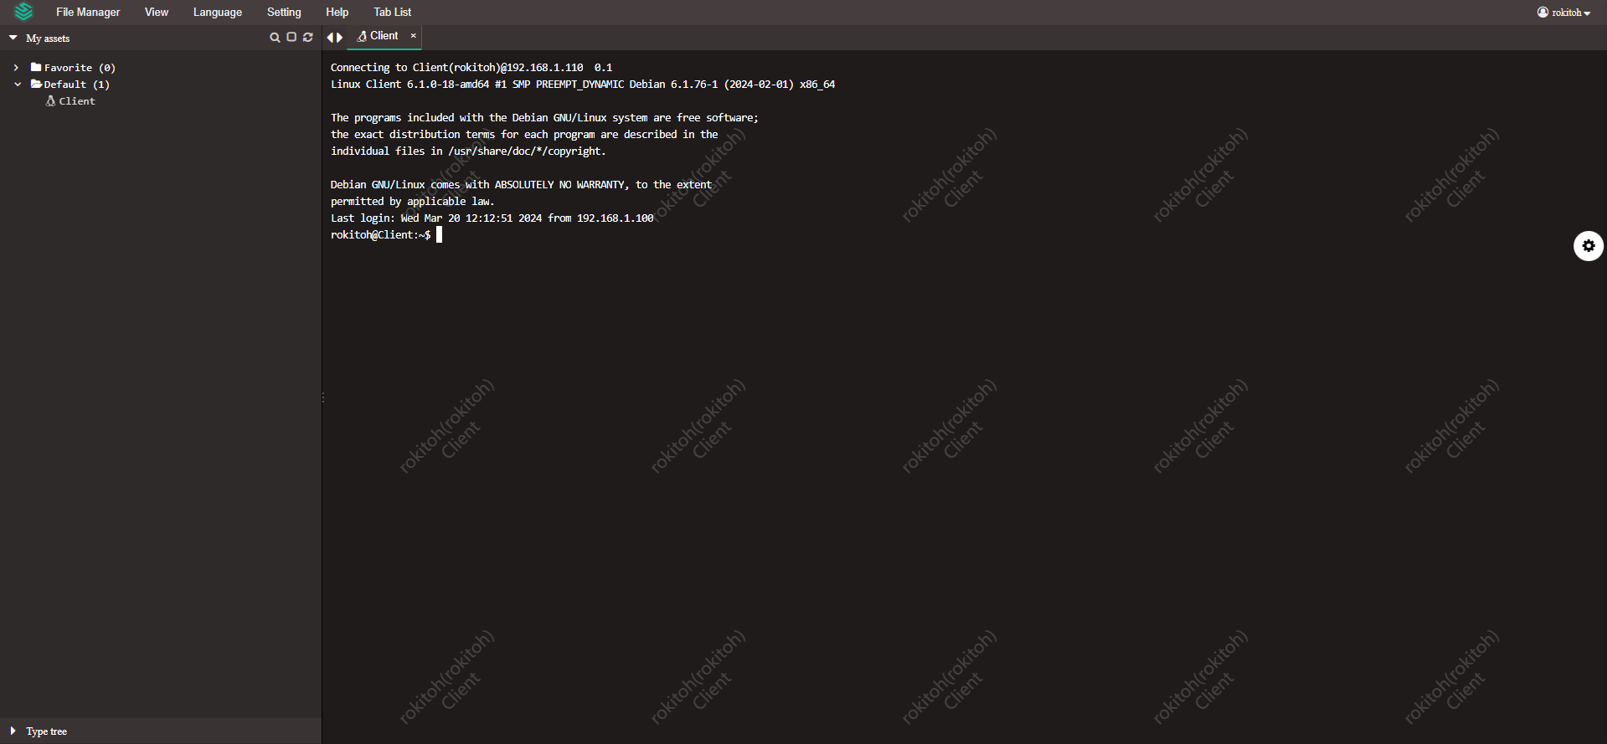The image size is (1607, 744).
Task: Select the Client asset in the tree
Action: 76,101
